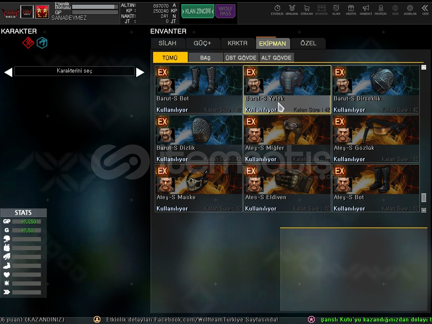Image resolution: width=432 pixels, height=324 pixels.
Task: Click the KP value 250240
Action: pos(161,11)
